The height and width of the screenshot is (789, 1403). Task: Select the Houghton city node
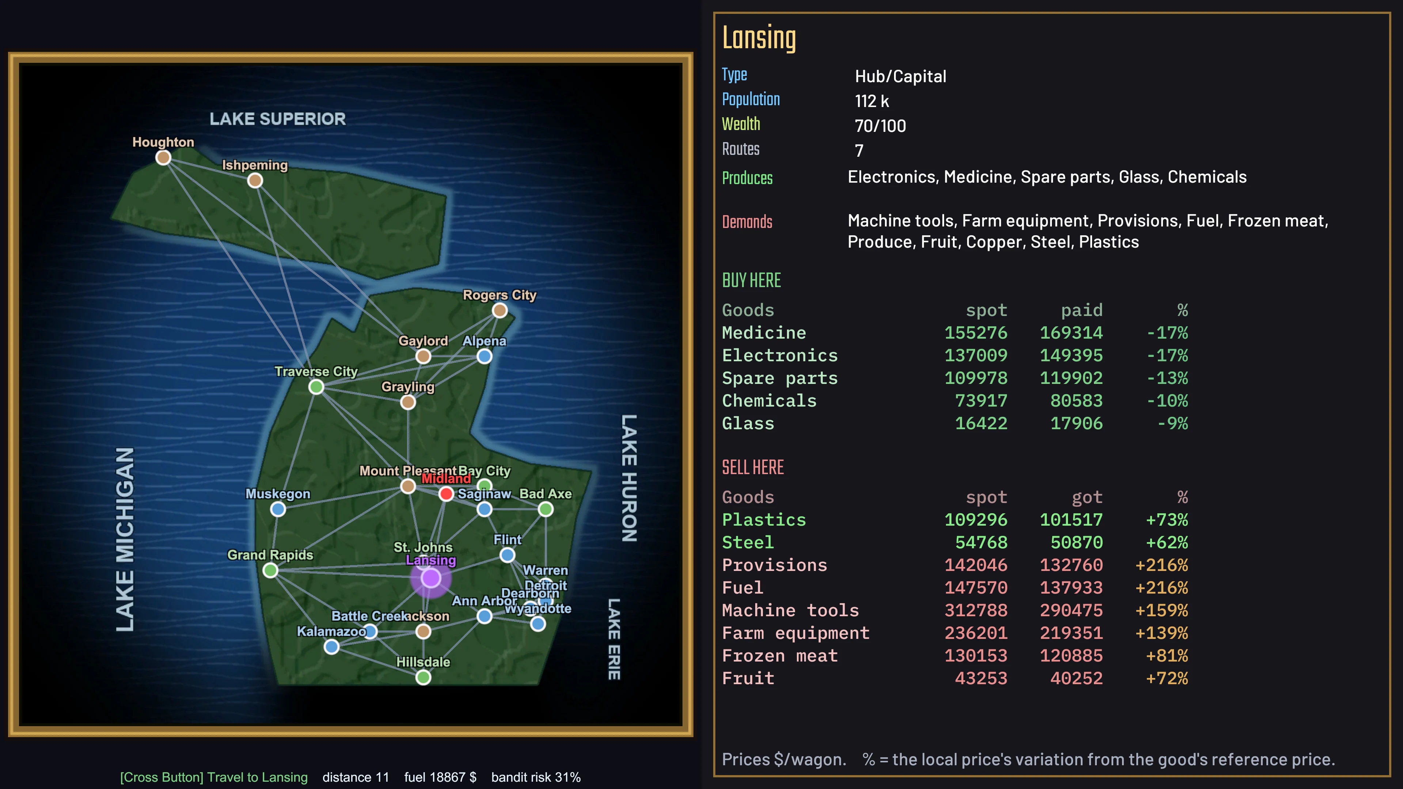[163, 158]
